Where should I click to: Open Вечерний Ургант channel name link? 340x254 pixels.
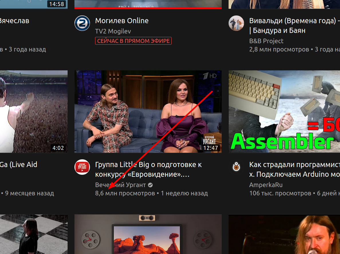click(120, 185)
